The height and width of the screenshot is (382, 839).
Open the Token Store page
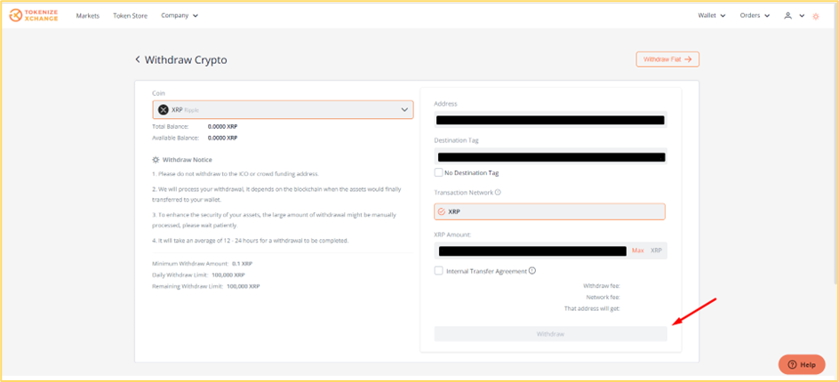[x=130, y=15]
